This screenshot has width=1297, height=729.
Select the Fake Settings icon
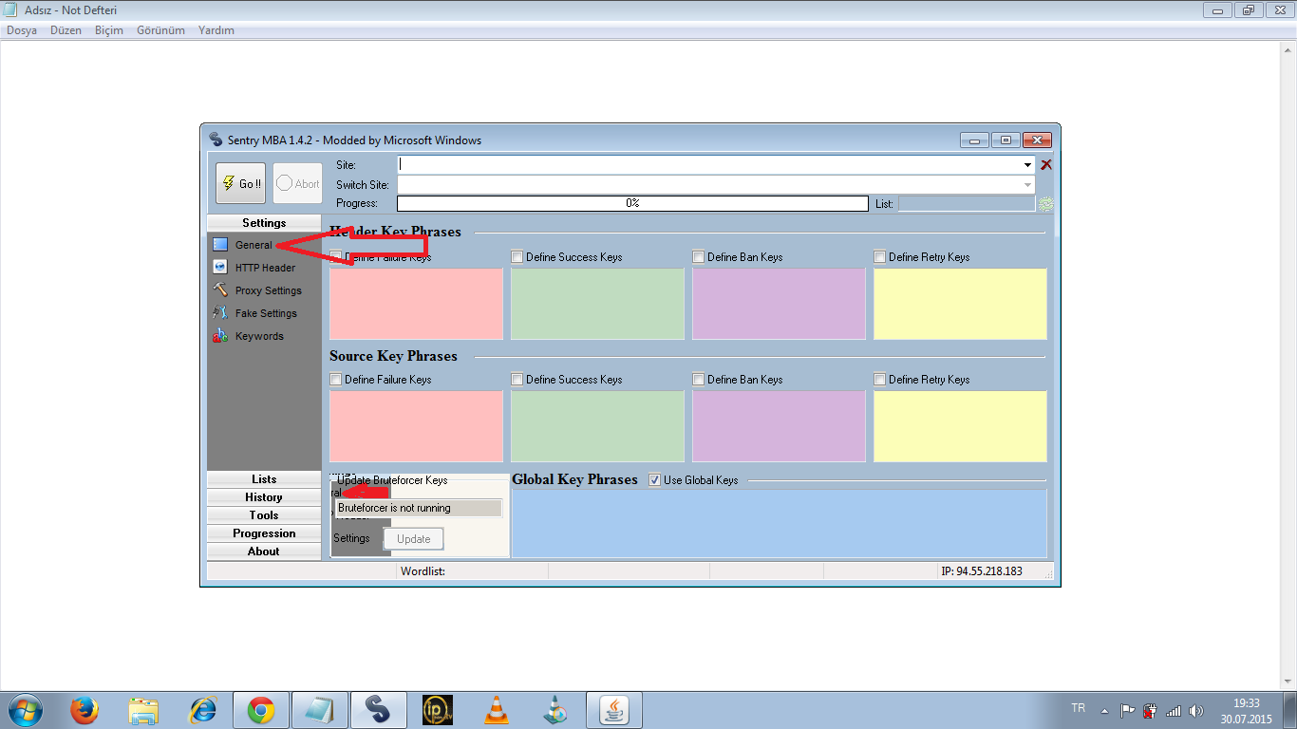point(220,313)
